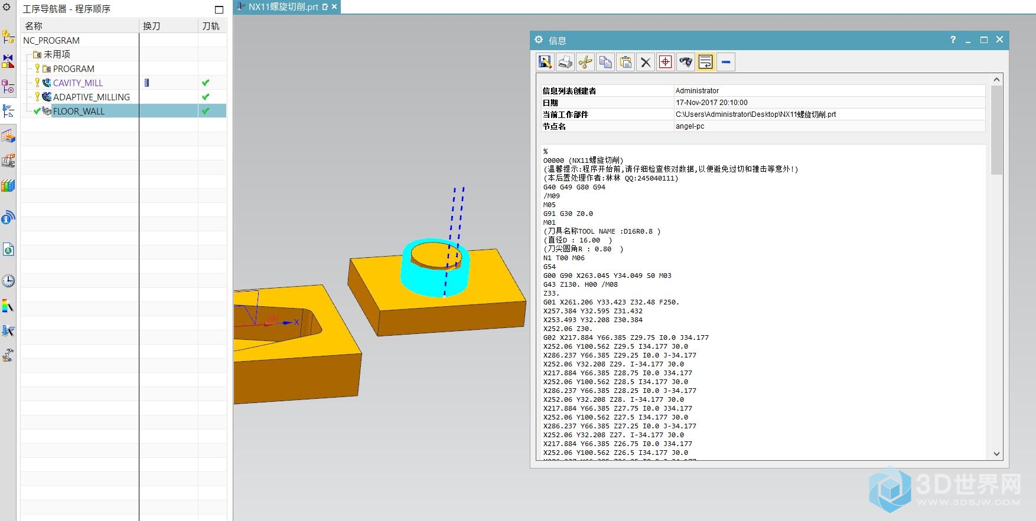
Task: Open the History clock sidebar icon
Action: point(8,281)
